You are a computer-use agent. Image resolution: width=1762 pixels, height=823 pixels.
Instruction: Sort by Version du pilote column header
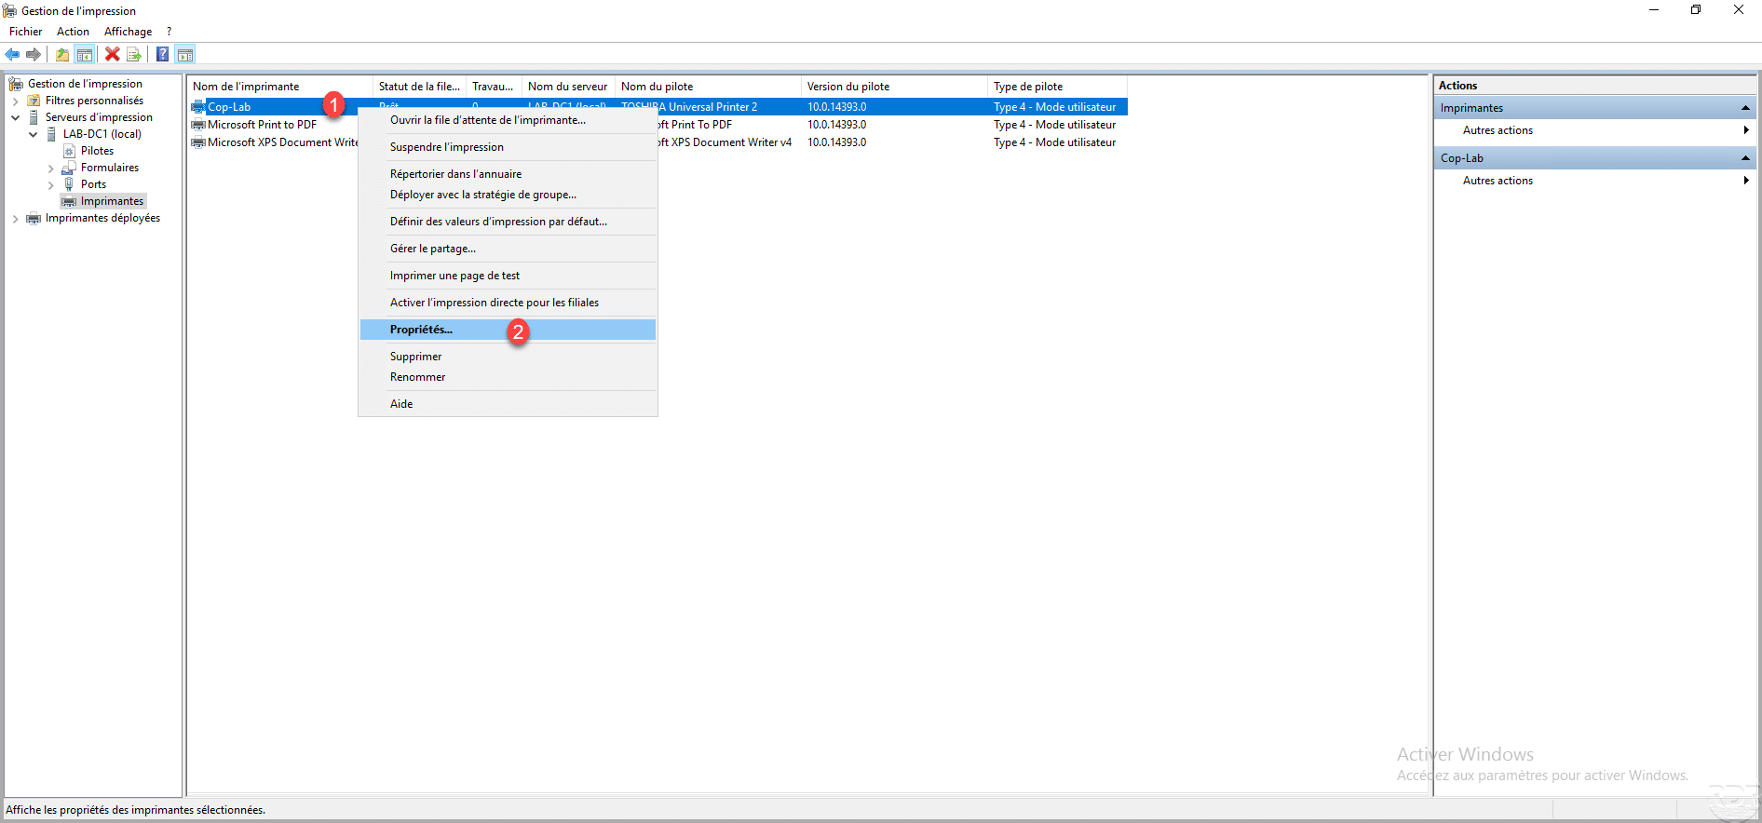894,87
